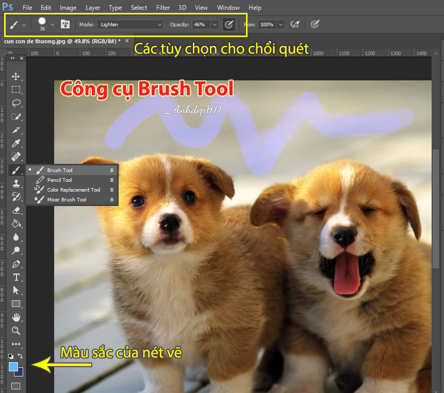444x393 pixels.
Task: Select the Move tool
Action: coord(16,76)
